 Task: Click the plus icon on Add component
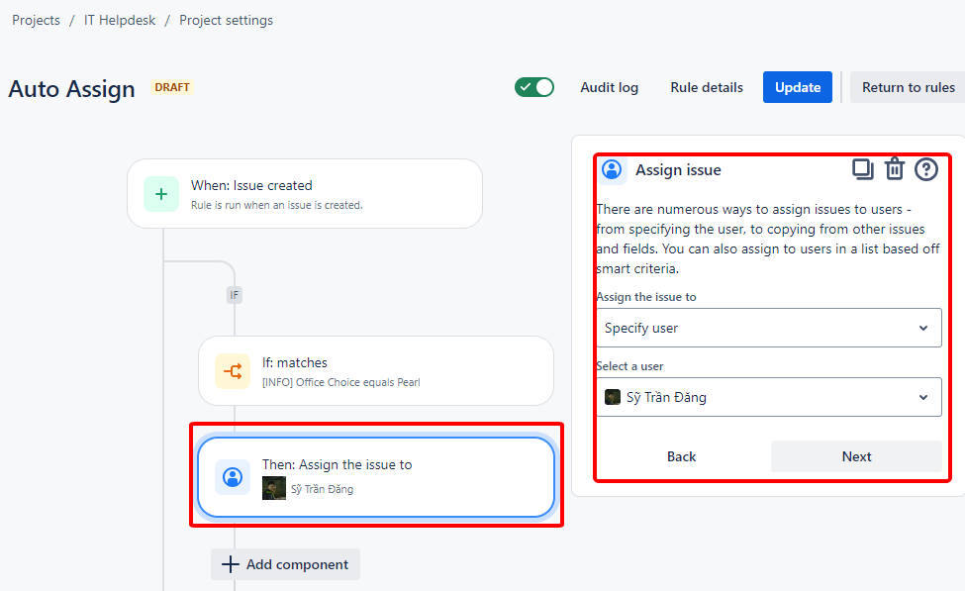click(x=230, y=564)
